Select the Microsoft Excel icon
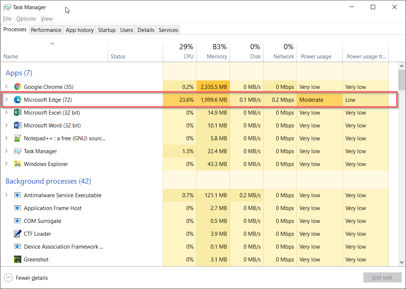Image resolution: width=406 pixels, height=289 pixels. tap(17, 113)
